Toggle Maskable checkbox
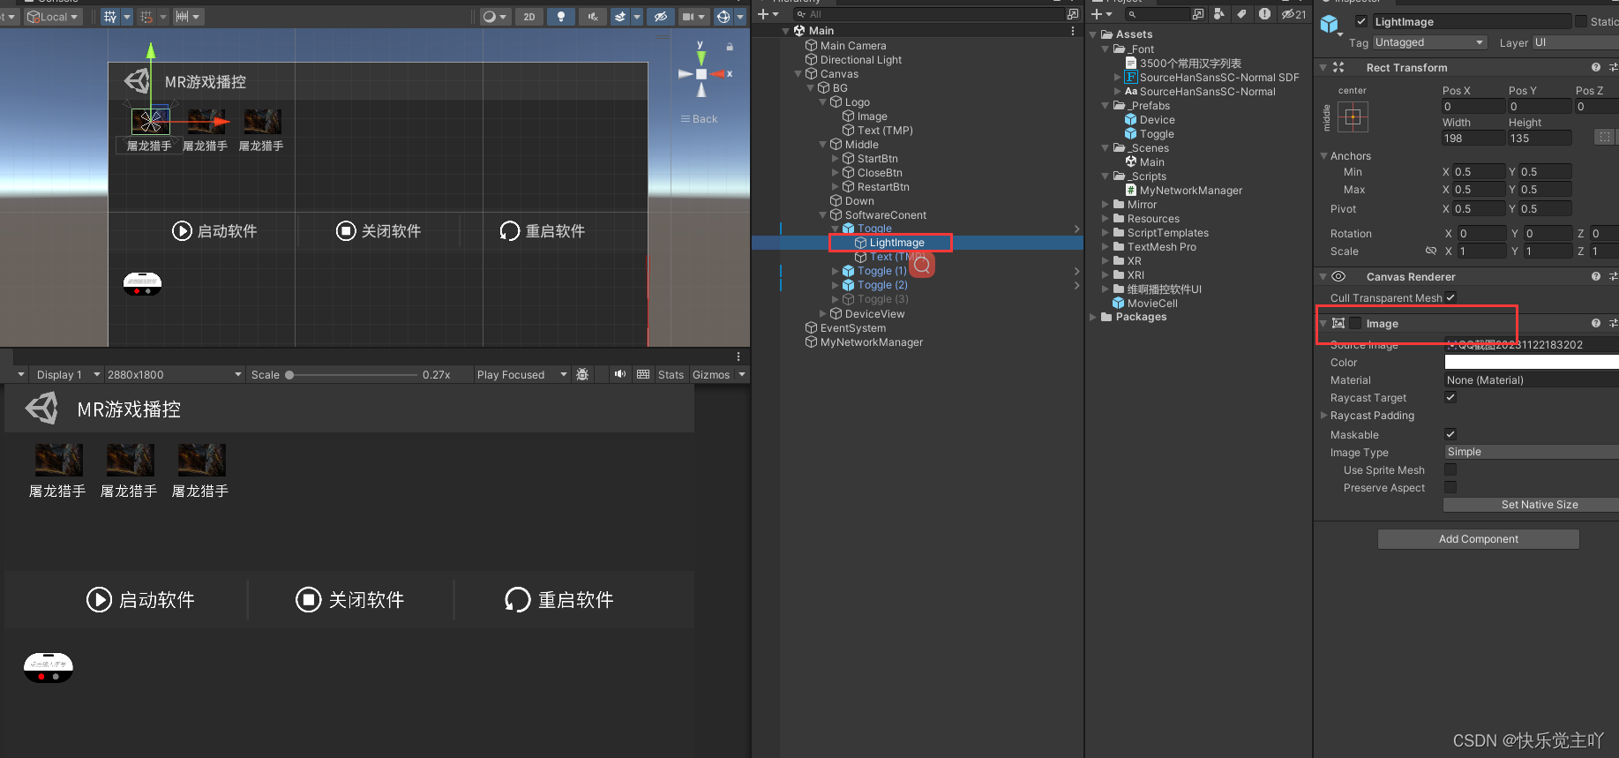1619x758 pixels. pos(1450,434)
